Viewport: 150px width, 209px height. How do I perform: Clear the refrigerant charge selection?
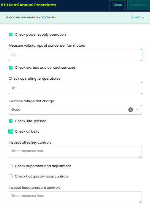coord(131,110)
